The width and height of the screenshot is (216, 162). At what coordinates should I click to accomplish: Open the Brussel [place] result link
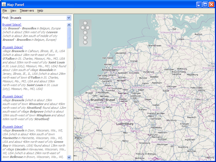(12, 25)
